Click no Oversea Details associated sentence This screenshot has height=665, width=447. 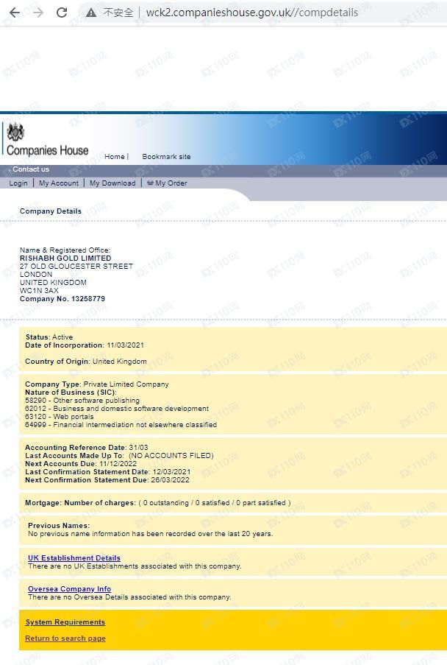(129, 597)
